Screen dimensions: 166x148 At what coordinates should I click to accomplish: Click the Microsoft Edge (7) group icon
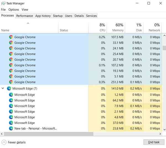pyautogui.click(x=9, y=88)
